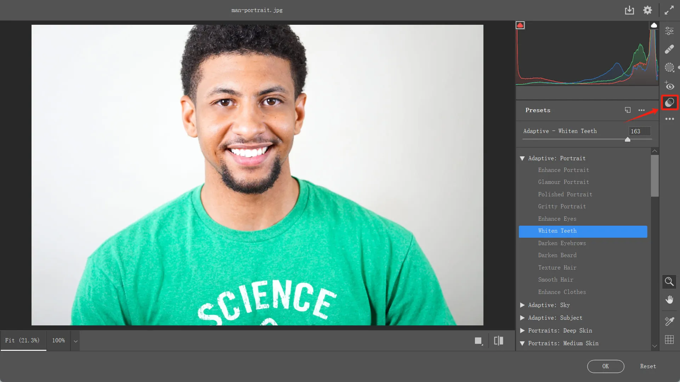The width and height of the screenshot is (680, 382).
Task: Collapse the Adaptive: Portrait group
Action: pos(522,158)
